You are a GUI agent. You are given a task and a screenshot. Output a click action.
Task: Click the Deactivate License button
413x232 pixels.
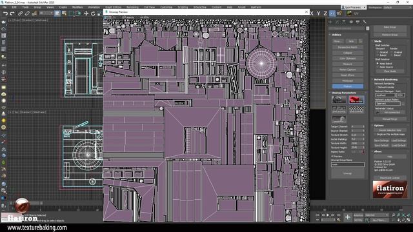coord(390,178)
